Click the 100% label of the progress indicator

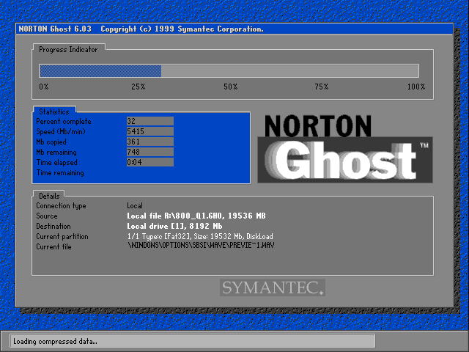416,87
